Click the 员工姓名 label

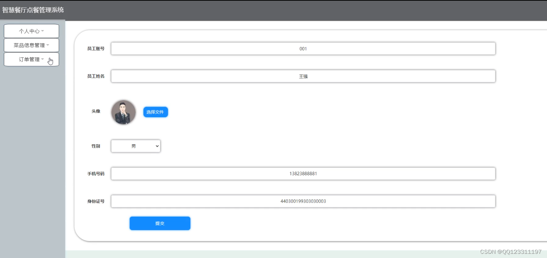[96, 76]
